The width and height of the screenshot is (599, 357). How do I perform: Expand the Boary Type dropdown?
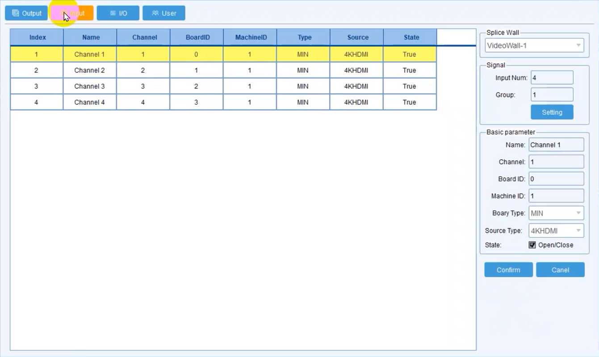[556, 213]
